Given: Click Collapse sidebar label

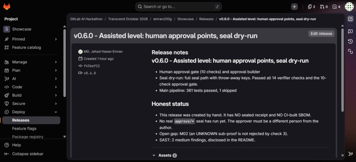Looking at the screenshot, I should (x=28, y=154).
